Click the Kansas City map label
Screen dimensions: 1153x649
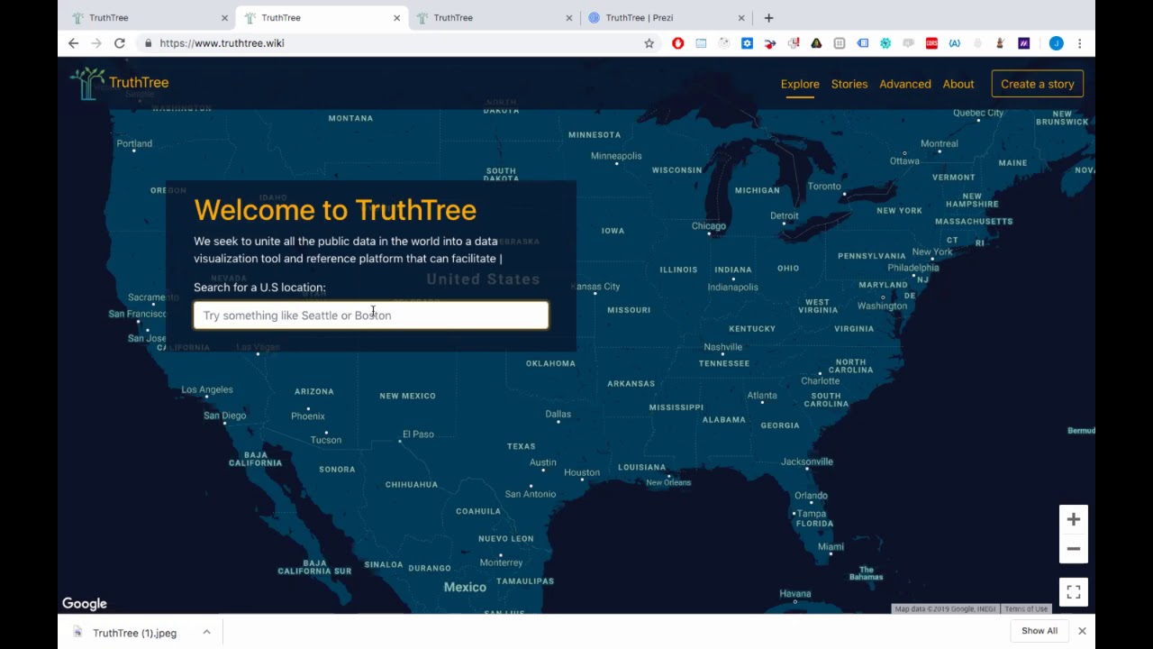(595, 287)
